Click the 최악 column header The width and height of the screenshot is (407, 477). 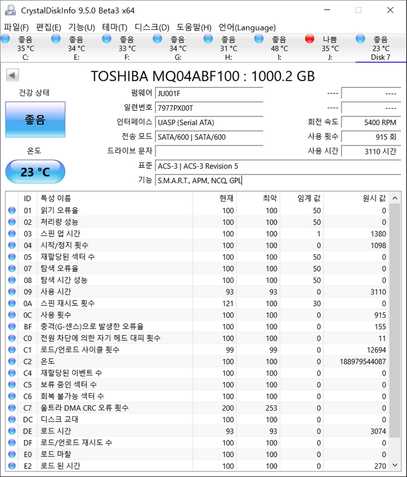point(258,198)
